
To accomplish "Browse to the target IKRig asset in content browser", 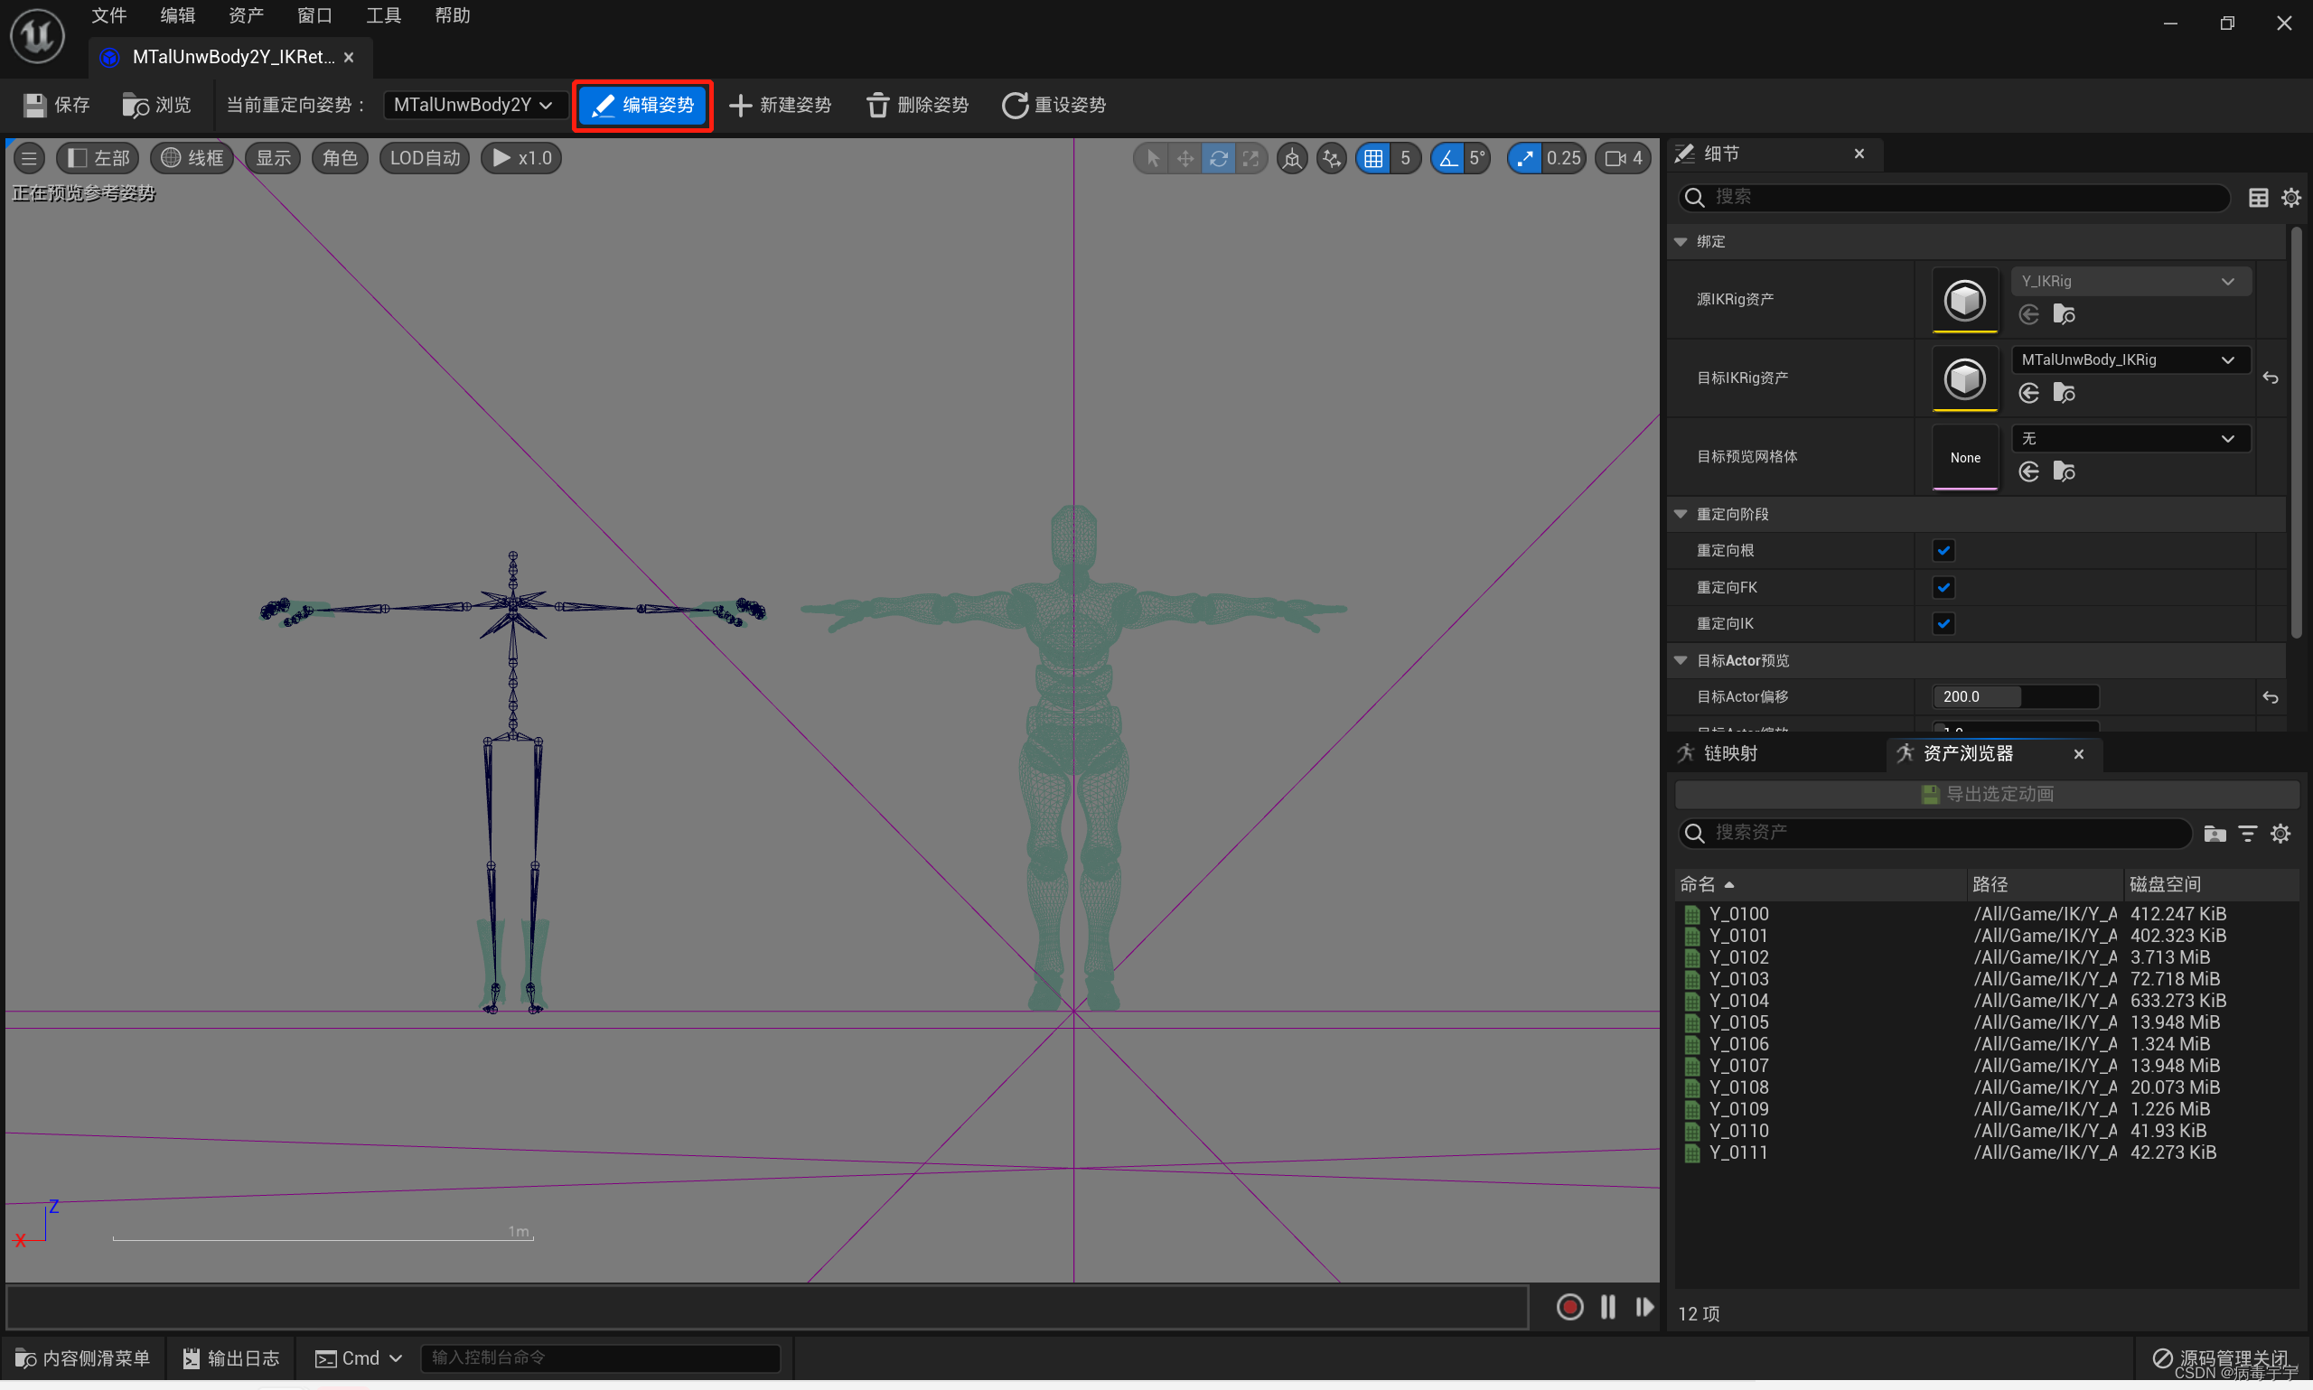I will click(2064, 394).
